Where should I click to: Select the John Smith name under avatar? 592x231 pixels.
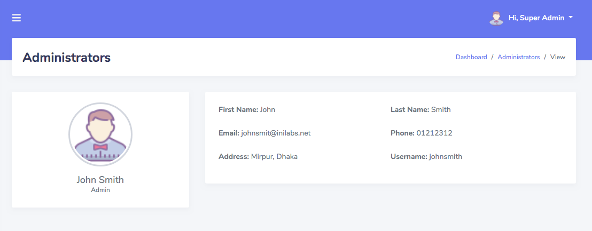click(100, 180)
